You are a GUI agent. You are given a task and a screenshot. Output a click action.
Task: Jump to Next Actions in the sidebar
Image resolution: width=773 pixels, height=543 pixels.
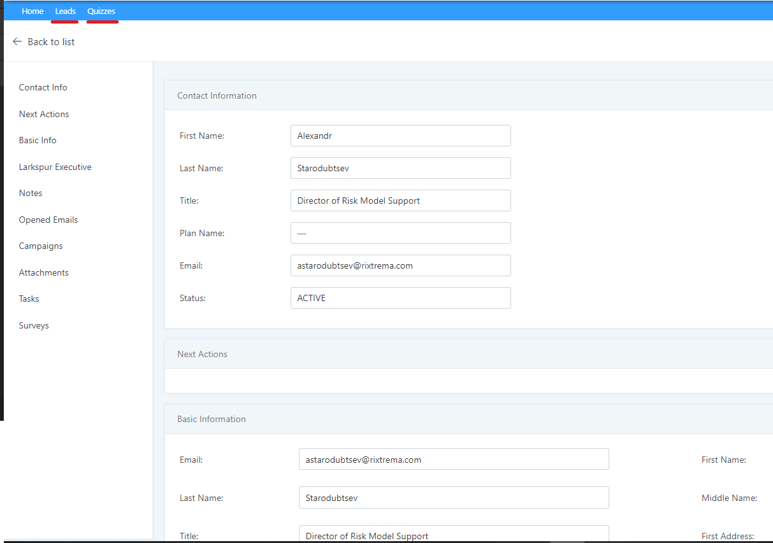(44, 114)
